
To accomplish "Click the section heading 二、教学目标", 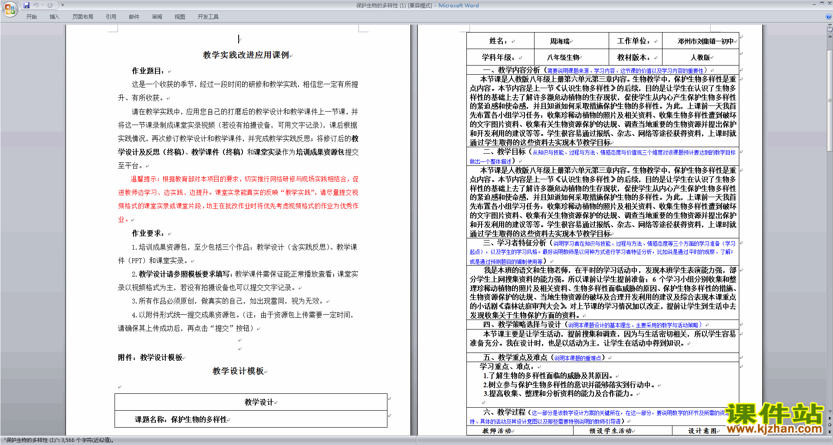I will [504, 152].
